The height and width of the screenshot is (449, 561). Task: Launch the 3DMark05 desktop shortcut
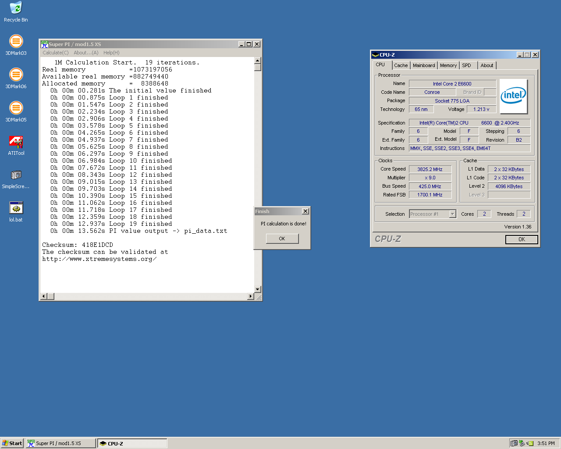(16, 108)
